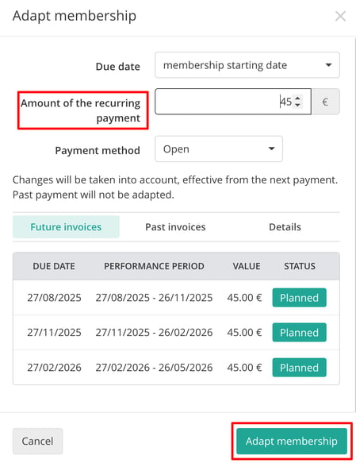Click the Payment method dropdown caret
The image size is (356, 467).
[271, 149]
